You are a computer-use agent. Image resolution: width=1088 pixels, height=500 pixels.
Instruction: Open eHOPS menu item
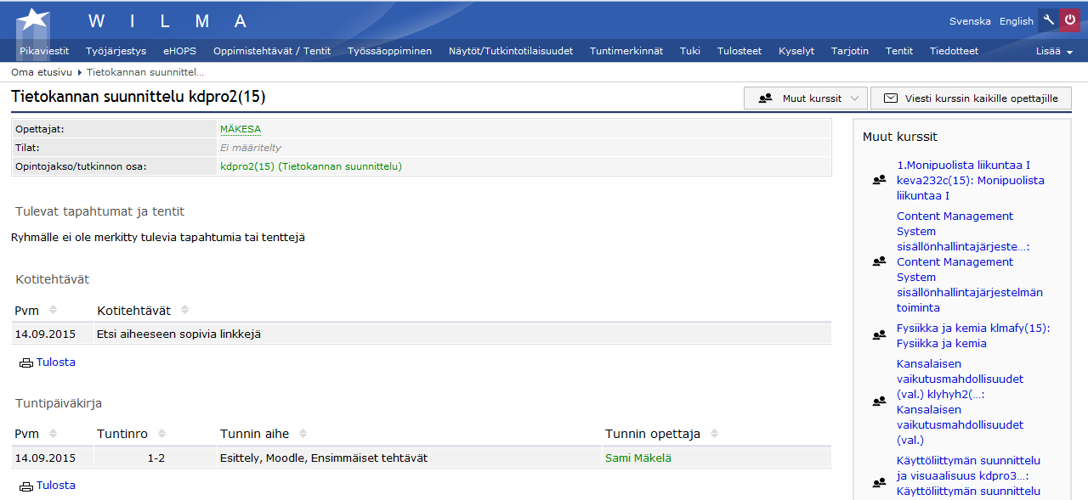[x=179, y=51]
